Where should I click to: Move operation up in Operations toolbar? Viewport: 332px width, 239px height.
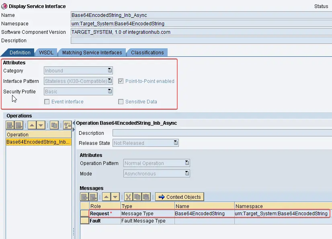coord(32,125)
